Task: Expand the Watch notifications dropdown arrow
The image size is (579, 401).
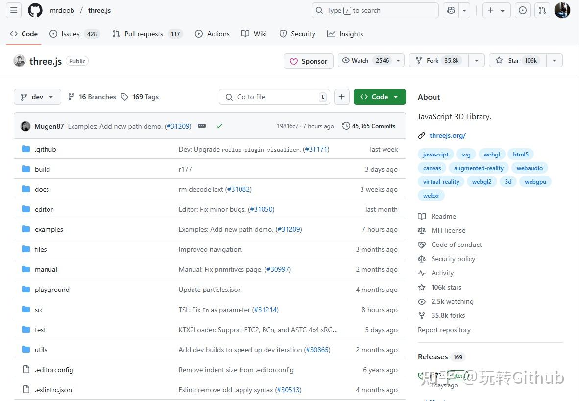Action: 398,61
